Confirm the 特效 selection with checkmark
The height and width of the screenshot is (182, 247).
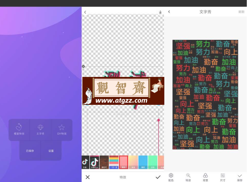click(158, 177)
